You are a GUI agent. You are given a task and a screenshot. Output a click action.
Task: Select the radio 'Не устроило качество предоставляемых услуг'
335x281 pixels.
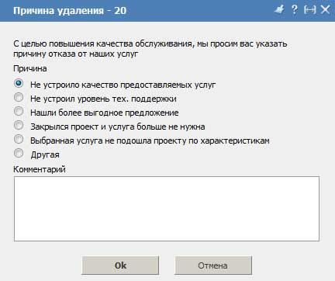point(19,83)
